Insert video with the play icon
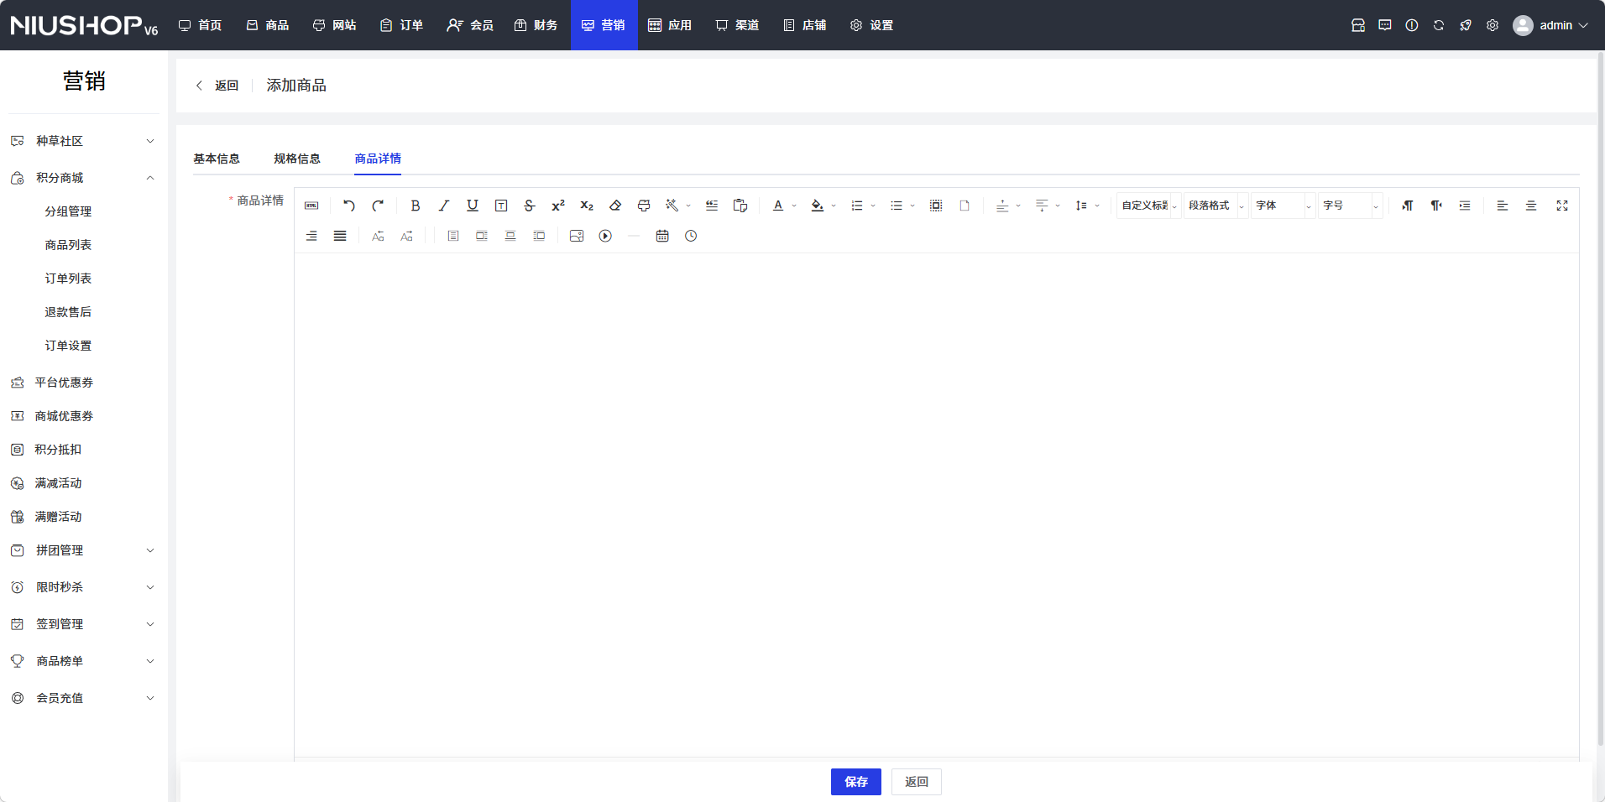This screenshot has width=1605, height=802. pos(605,237)
